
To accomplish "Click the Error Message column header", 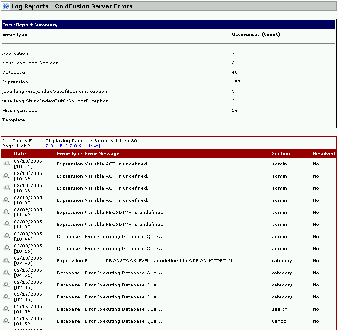I will coord(102,154).
